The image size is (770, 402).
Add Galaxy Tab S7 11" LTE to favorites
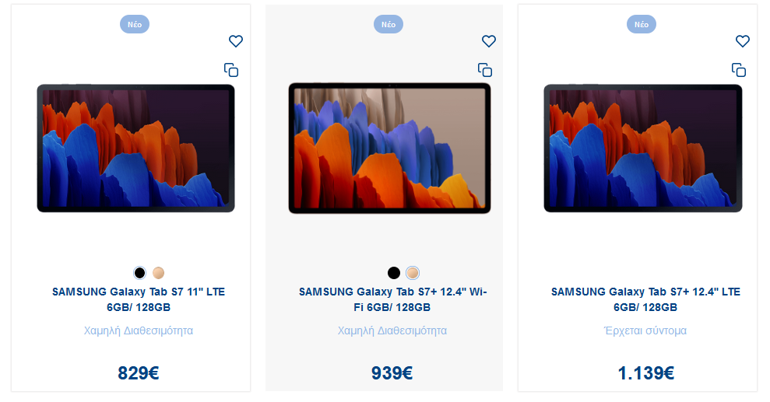coord(236,41)
